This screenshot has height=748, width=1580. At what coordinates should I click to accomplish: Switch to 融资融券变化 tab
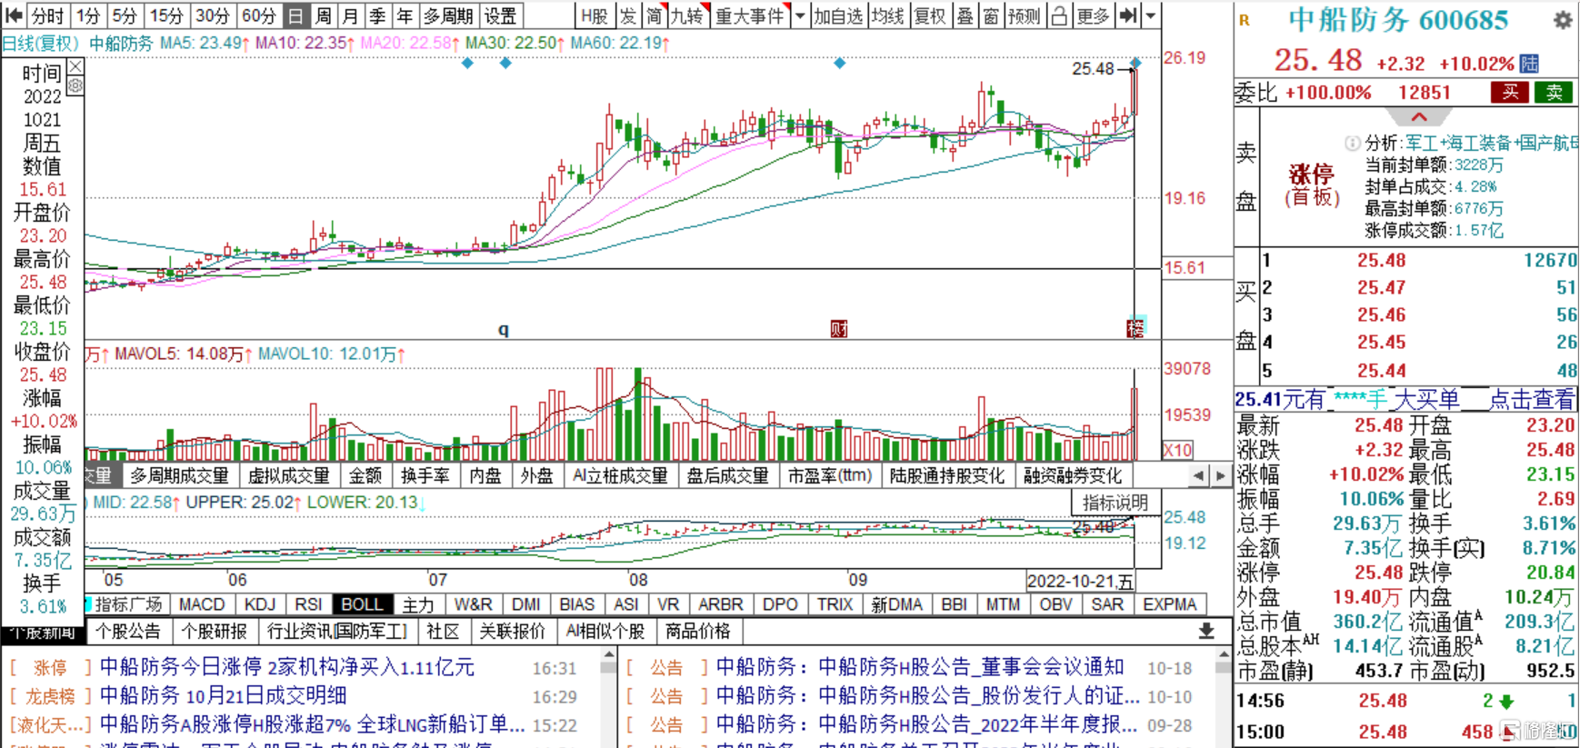[1073, 475]
